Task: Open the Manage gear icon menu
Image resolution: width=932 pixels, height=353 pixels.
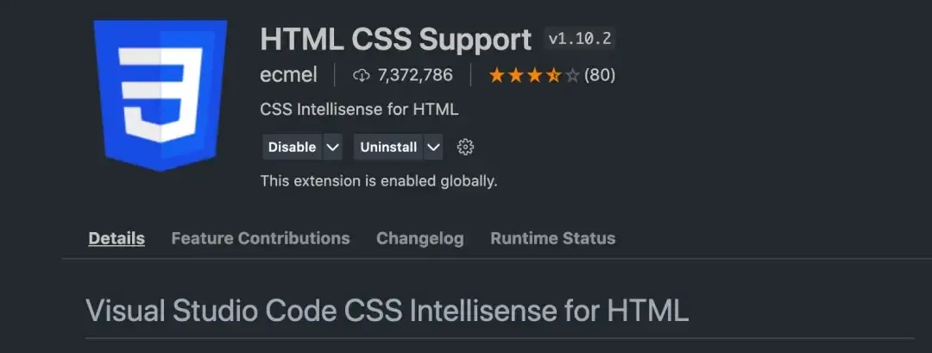Action: [465, 147]
